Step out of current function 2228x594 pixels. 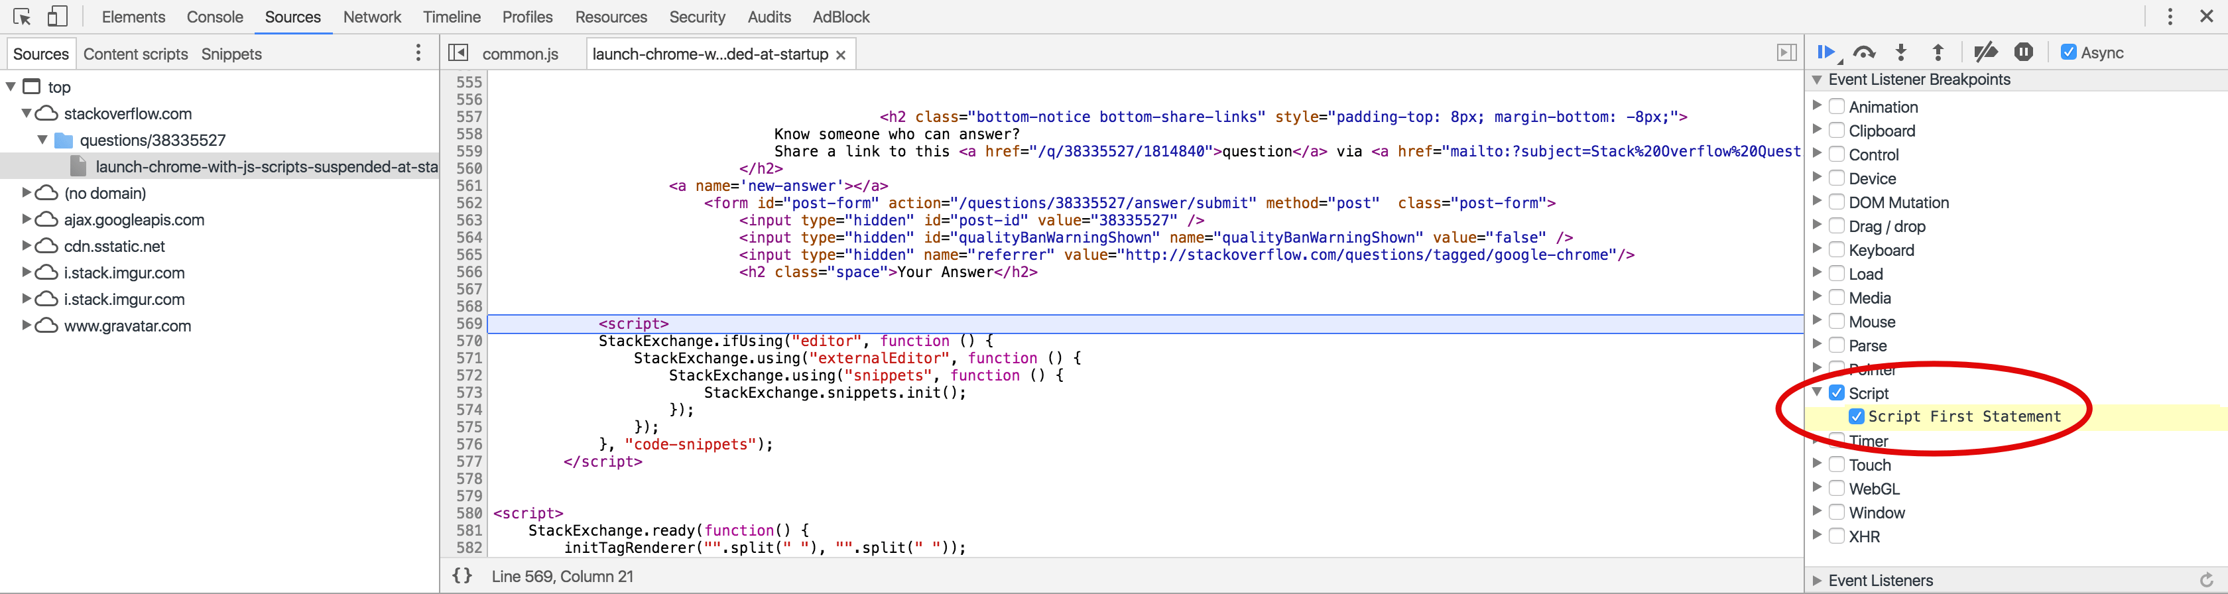[1938, 53]
